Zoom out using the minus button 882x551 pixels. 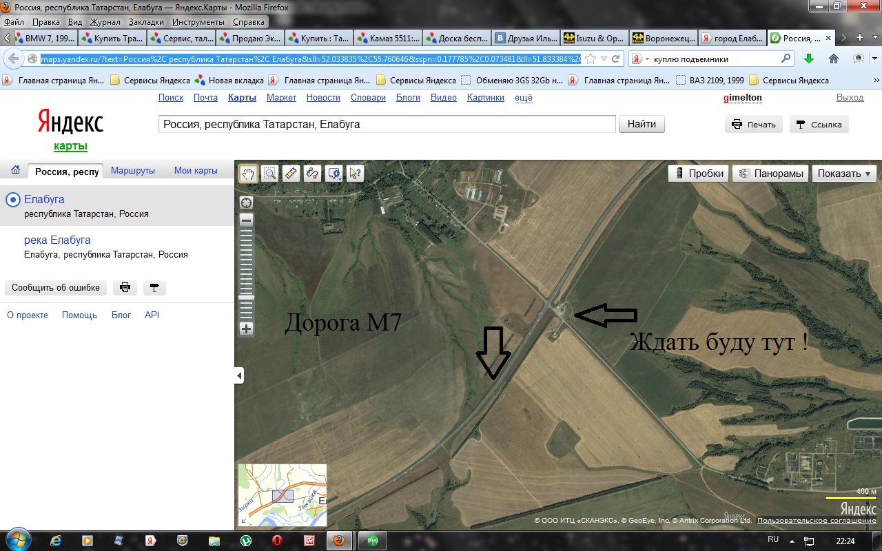pyautogui.click(x=246, y=220)
